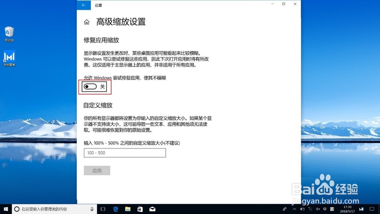
Task: Close the Settings window
Action: pos(295,4)
